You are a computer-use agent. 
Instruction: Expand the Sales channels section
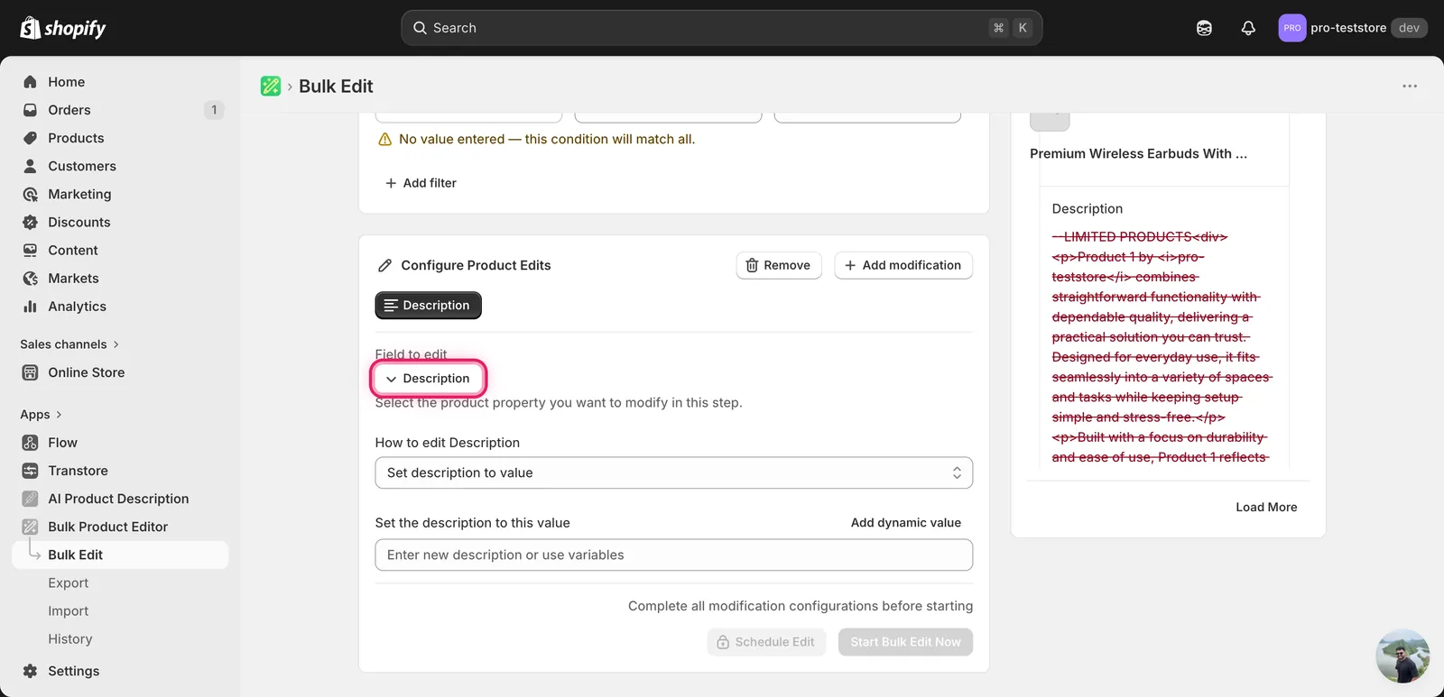click(x=69, y=344)
